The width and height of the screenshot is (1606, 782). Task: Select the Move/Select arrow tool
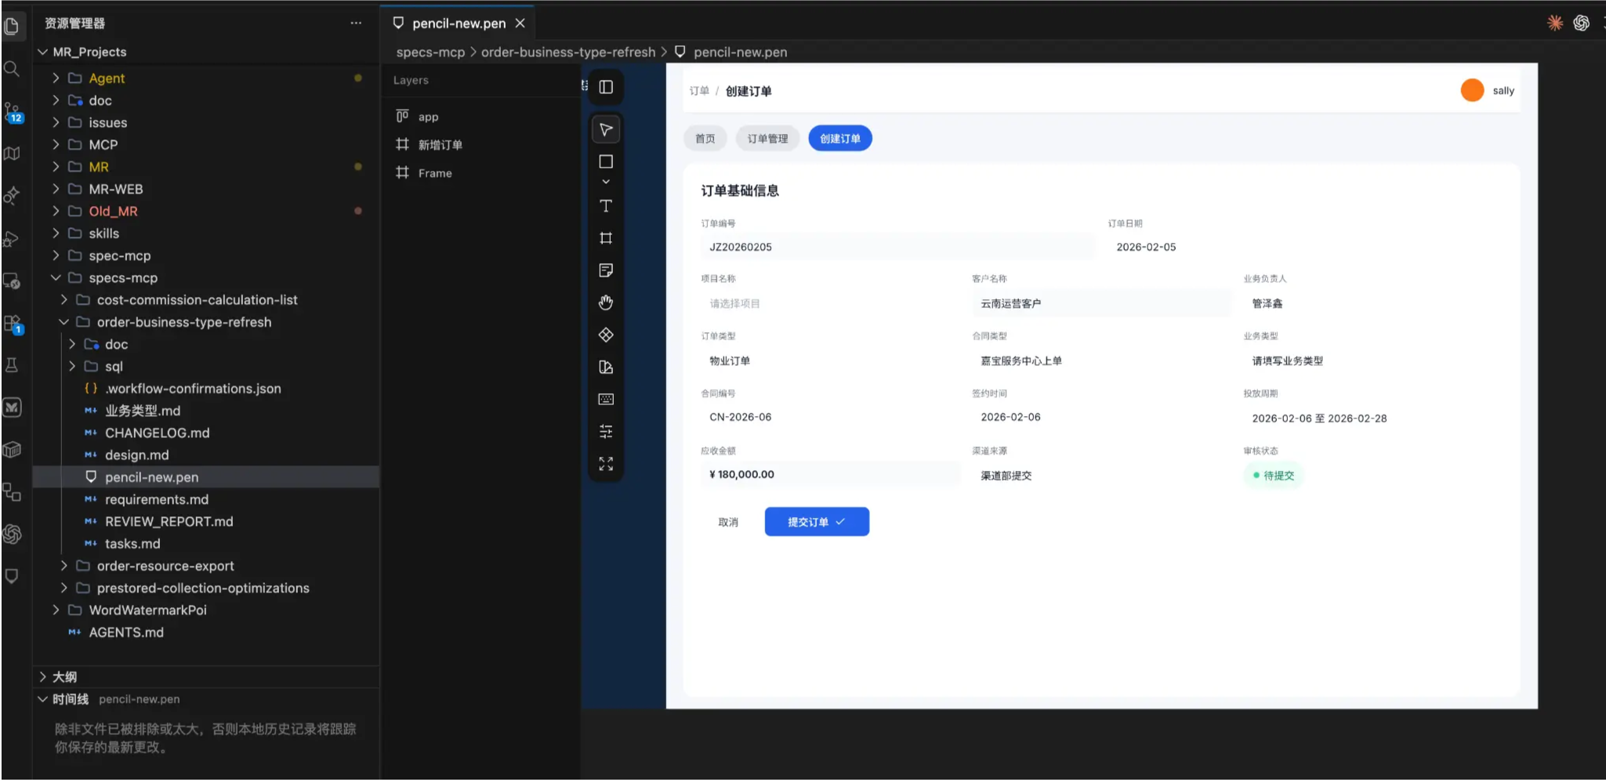point(606,129)
